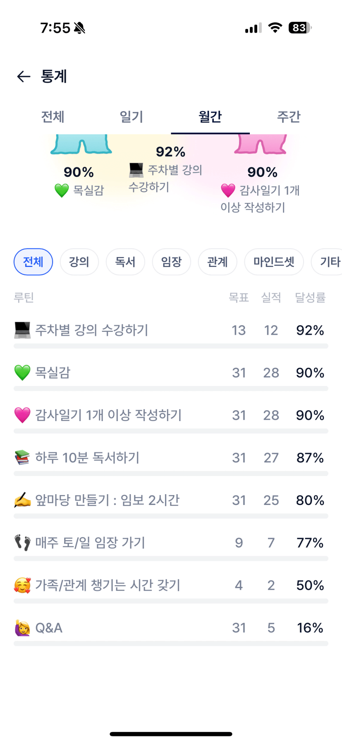Switch to the 전체 top tab
The image size is (342, 743).
click(x=53, y=117)
